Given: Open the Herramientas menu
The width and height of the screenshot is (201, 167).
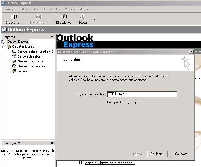Looking at the screenshot, I should tap(51, 9).
